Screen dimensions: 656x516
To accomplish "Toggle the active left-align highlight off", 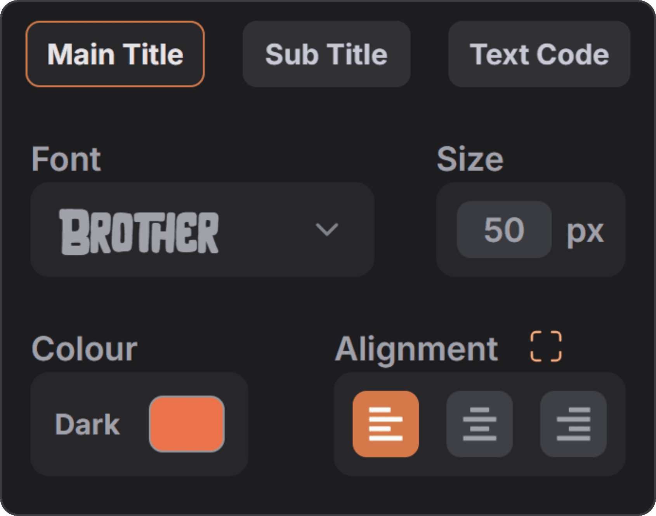I will [386, 423].
